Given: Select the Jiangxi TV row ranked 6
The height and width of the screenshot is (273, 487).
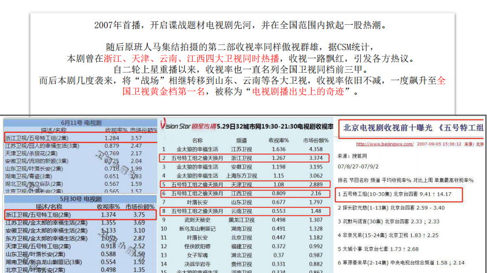Looking at the screenshot, I should point(244,193).
